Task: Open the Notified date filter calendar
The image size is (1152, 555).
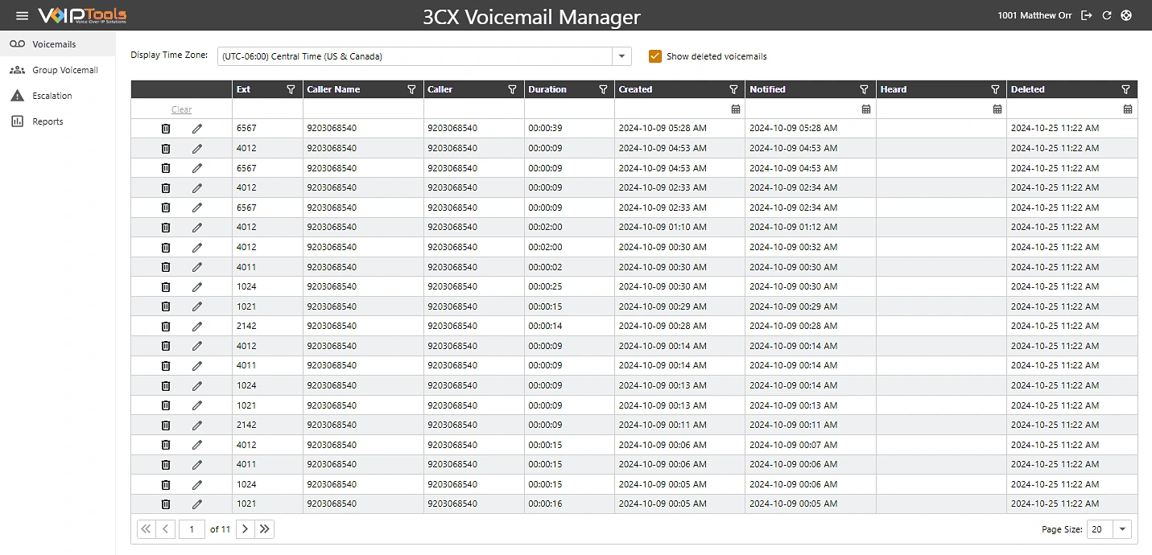Action: point(866,109)
